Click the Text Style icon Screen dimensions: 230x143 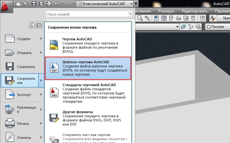coord(213,18)
